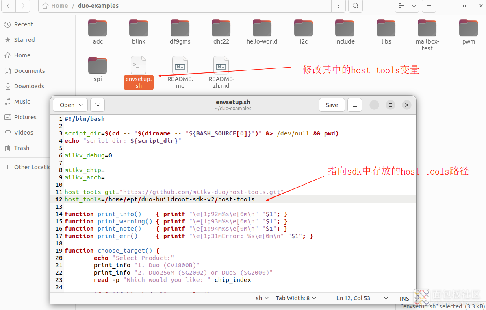This screenshot has width=486, height=310.
Task: Select the envsetup.sh script file
Action: (139, 72)
